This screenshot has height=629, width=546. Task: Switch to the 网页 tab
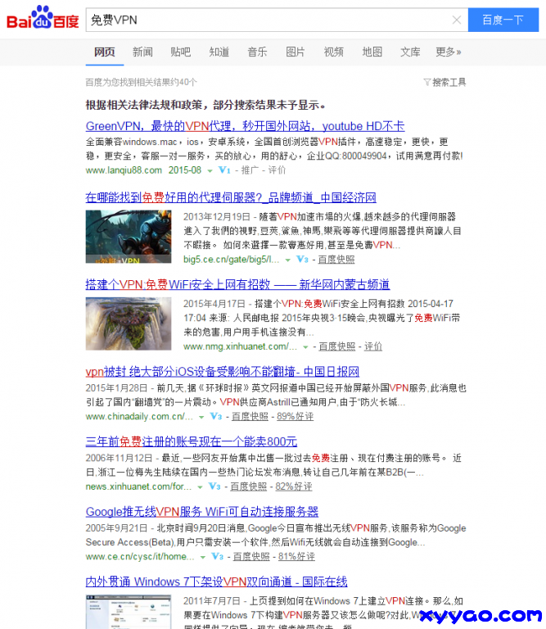coord(105,52)
